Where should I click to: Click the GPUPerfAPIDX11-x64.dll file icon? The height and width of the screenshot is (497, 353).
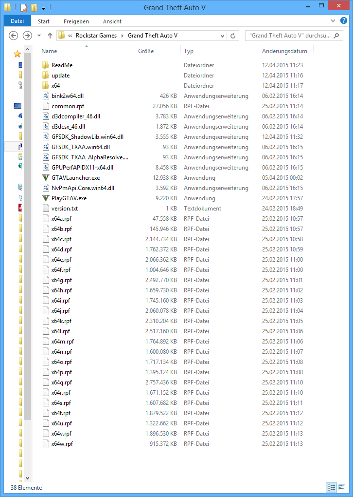[x=46, y=167]
